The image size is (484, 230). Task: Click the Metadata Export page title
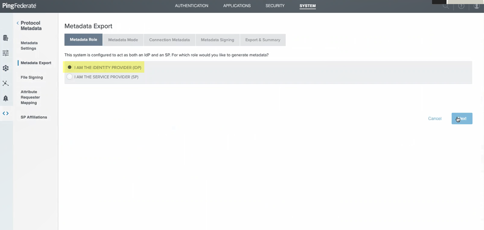88,26
